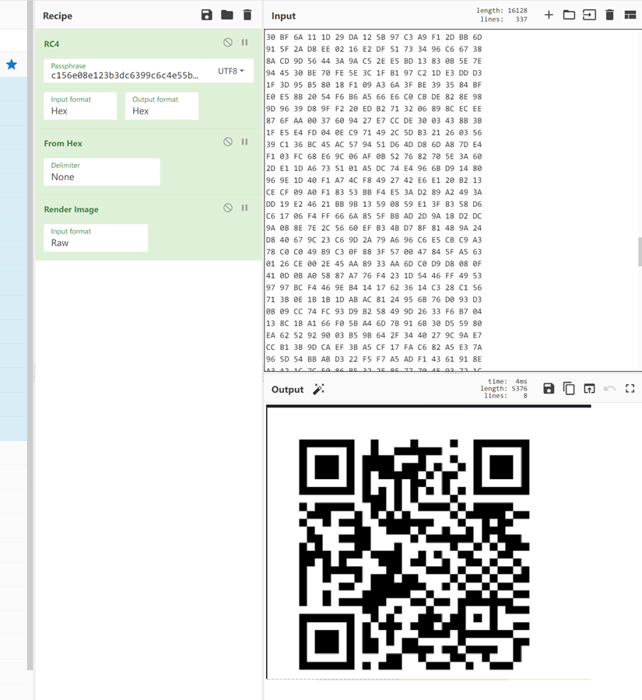Click inside the hex input text area
The image size is (642, 700).
[451, 200]
